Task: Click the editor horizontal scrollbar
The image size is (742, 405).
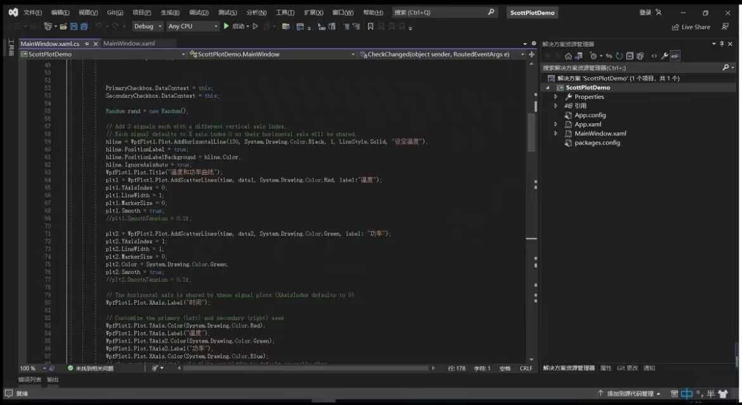Action: pyautogui.click(x=305, y=368)
